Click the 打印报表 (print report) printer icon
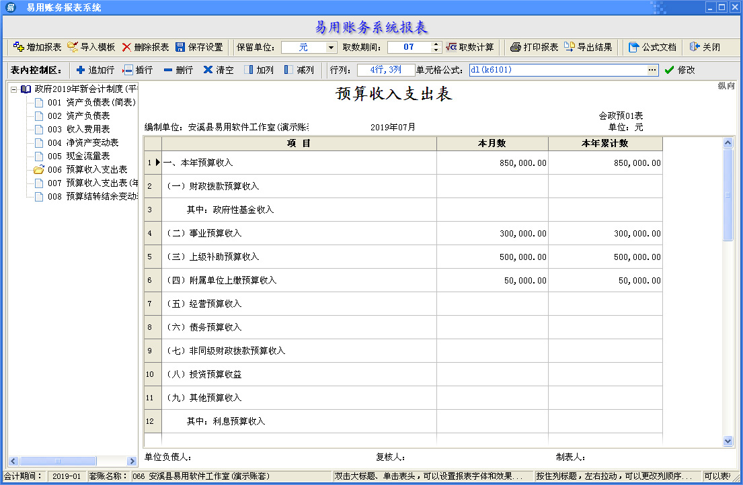This screenshot has width=743, height=485. click(516, 47)
